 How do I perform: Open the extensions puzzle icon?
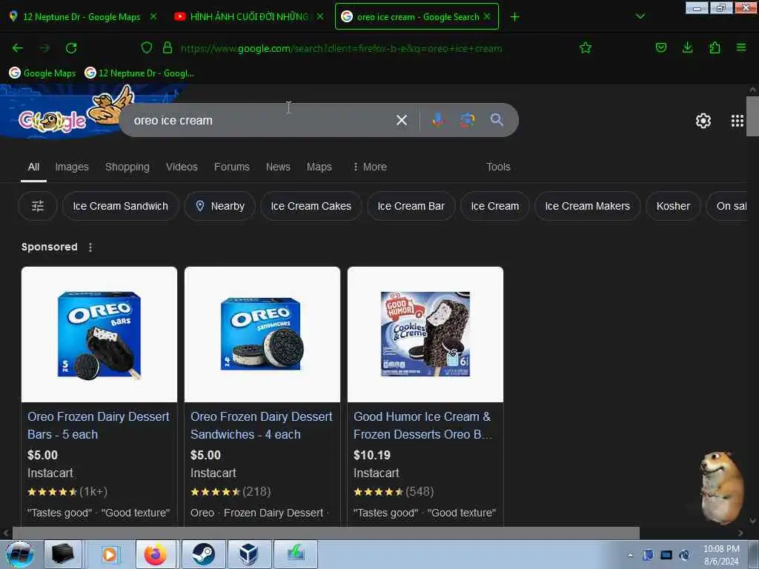tap(715, 47)
